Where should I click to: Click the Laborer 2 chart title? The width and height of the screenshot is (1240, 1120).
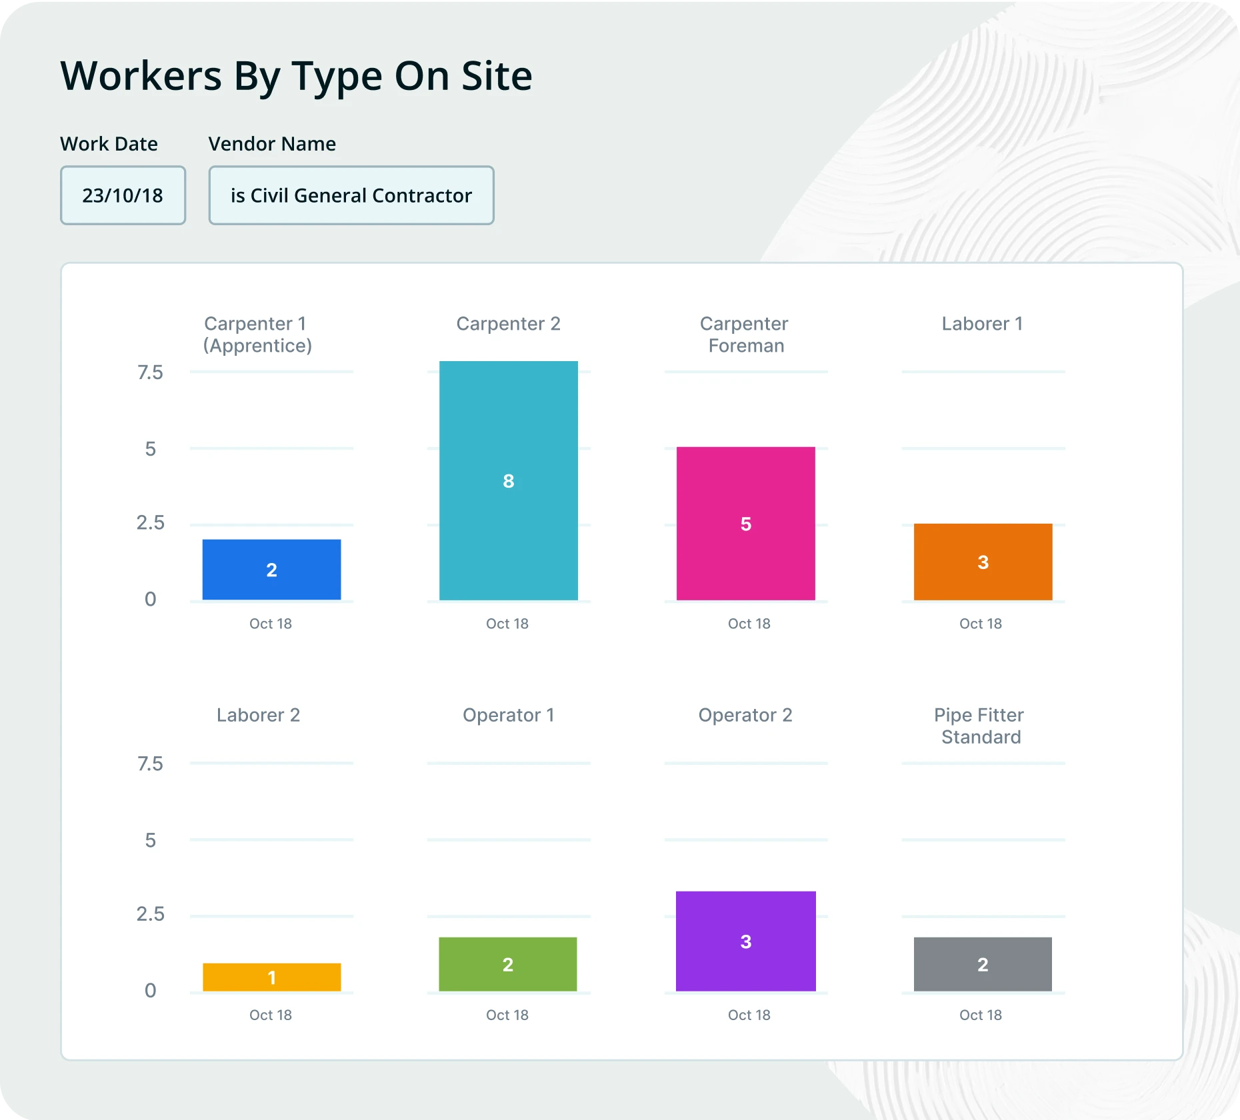[x=258, y=715]
